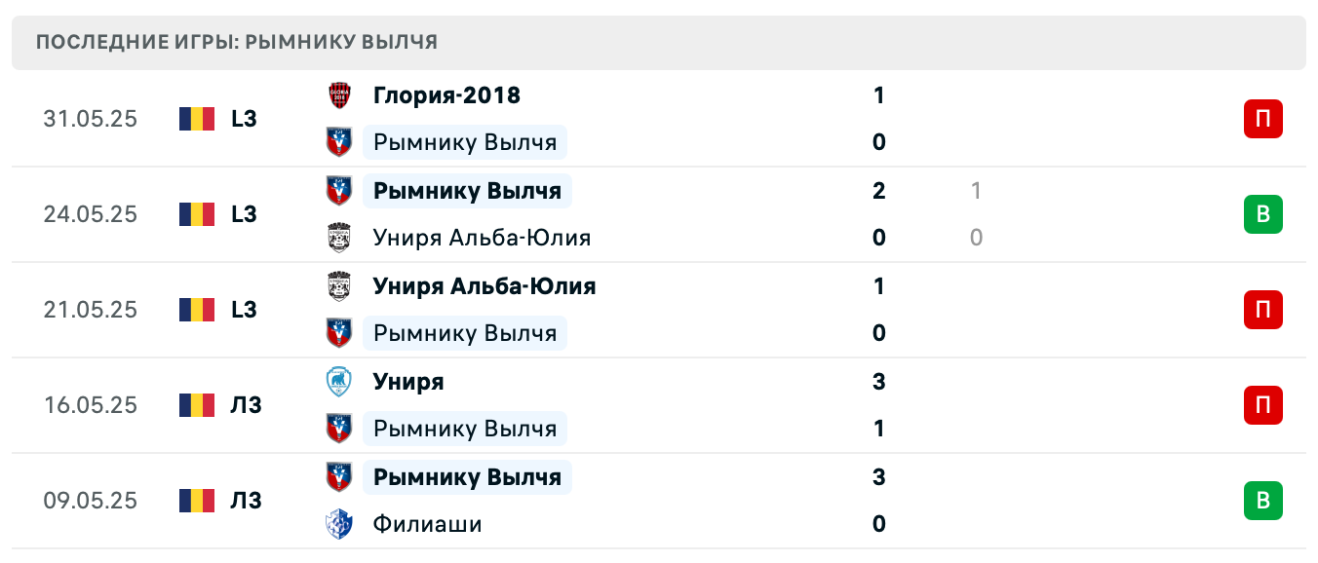
Task: Click the Глория-2018 club crest
Action: 338,95
